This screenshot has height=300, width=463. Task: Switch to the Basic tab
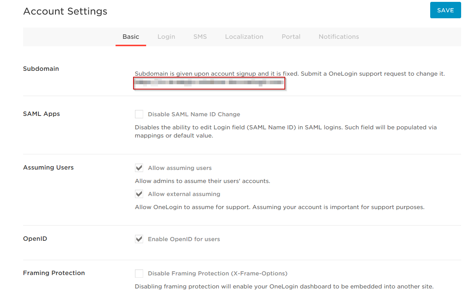[131, 37]
